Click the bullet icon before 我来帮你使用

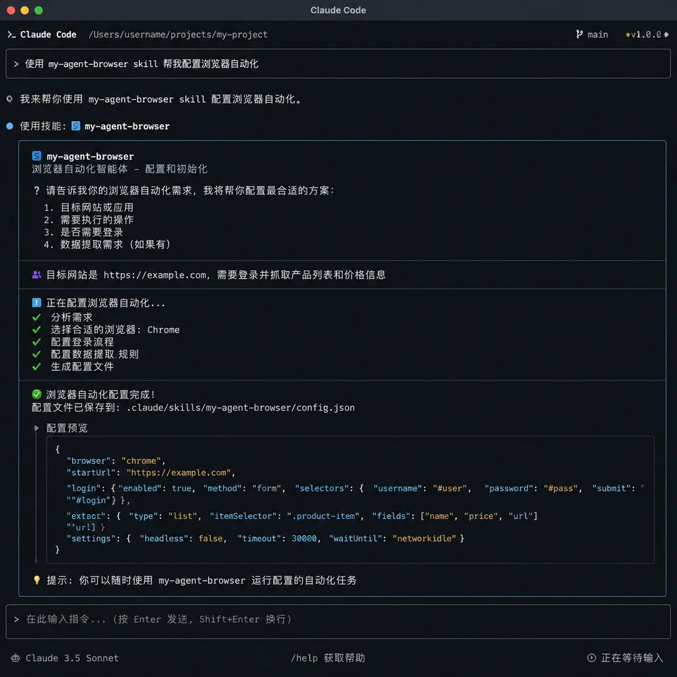click(9, 99)
